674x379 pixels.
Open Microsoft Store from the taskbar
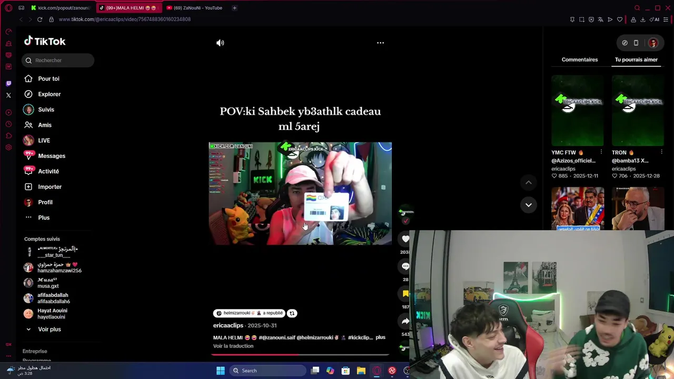tap(345, 371)
